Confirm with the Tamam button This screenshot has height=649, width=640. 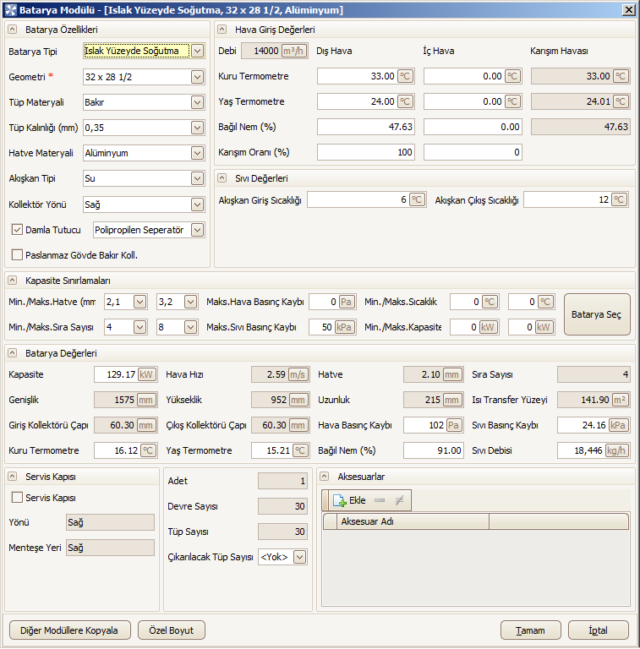point(531,630)
